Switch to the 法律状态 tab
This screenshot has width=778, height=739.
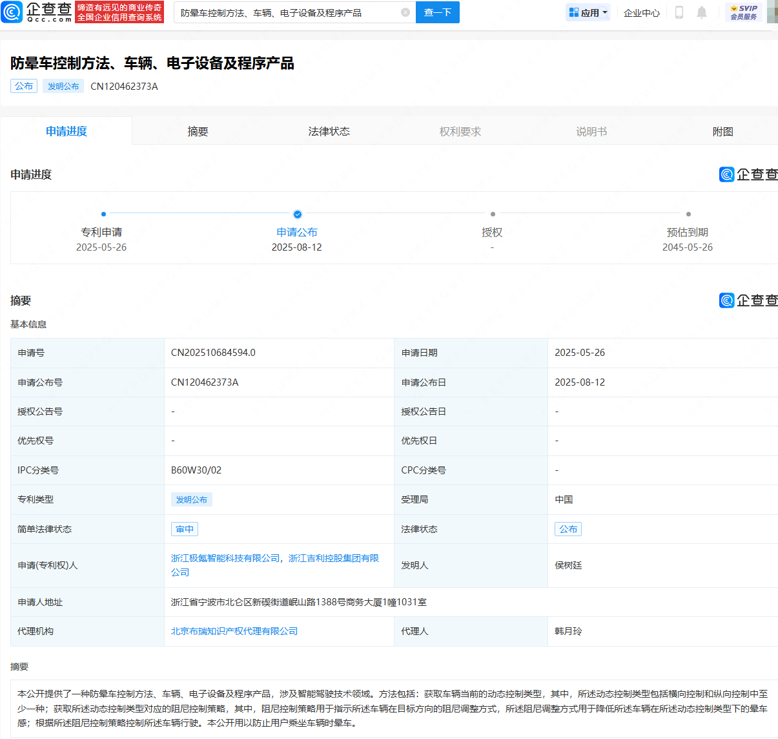pyautogui.click(x=329, y=131)
